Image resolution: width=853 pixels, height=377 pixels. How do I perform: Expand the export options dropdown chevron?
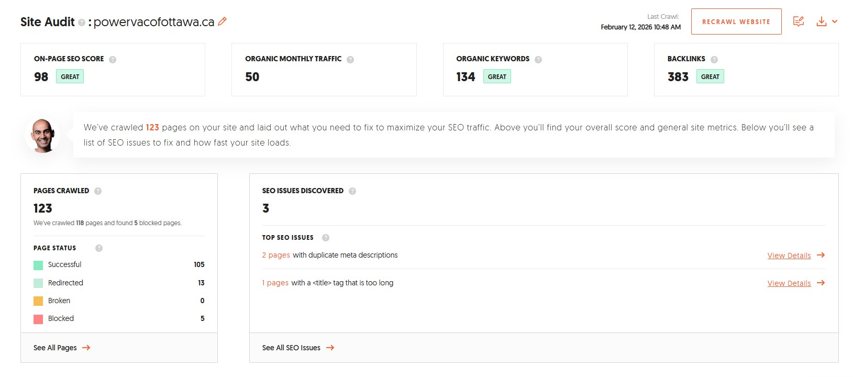coord(835,21)
